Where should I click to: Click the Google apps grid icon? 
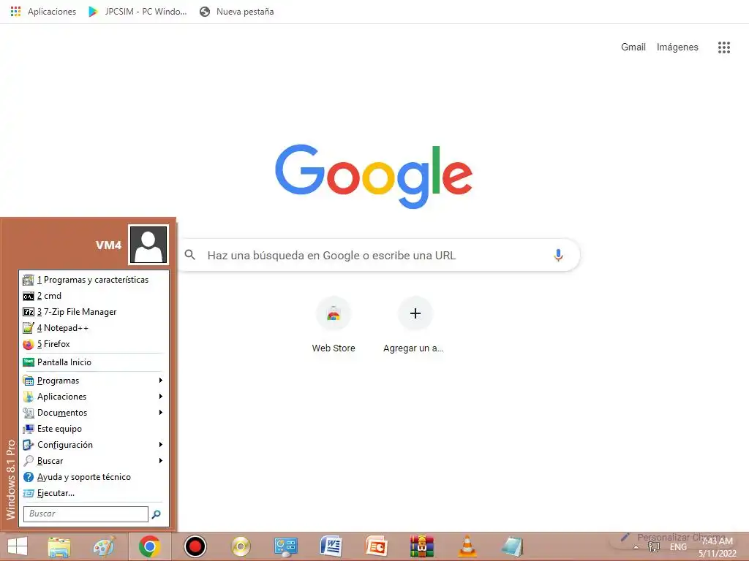(724, 47)
